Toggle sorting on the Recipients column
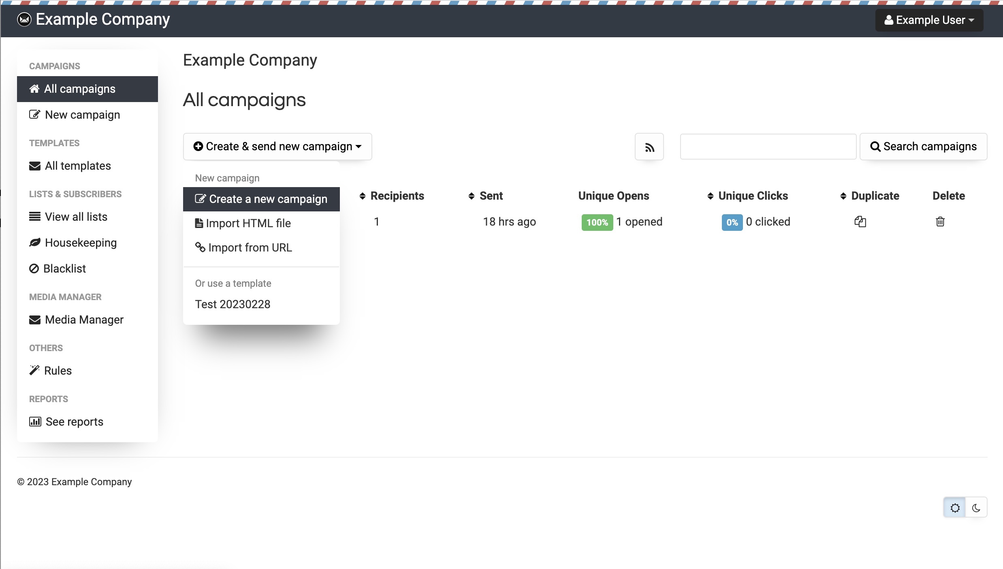Viewport: 1003px width, 569px height. pyautogui.click(x=362, y=196)
